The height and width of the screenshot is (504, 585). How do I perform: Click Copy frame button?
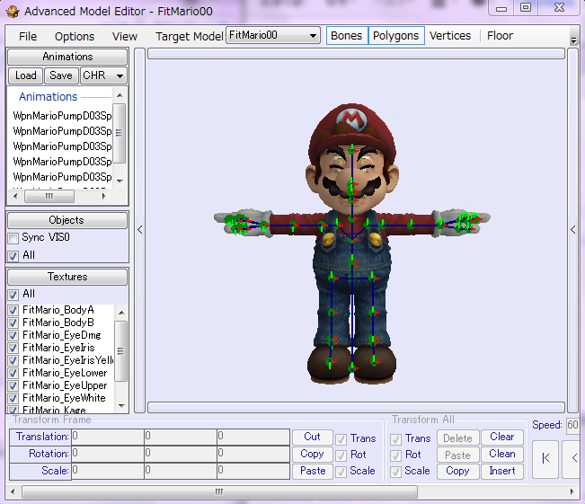pos(313,454)
